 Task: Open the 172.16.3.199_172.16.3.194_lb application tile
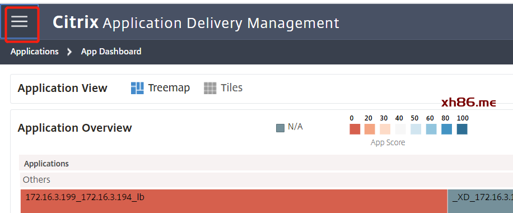point(234,201)
